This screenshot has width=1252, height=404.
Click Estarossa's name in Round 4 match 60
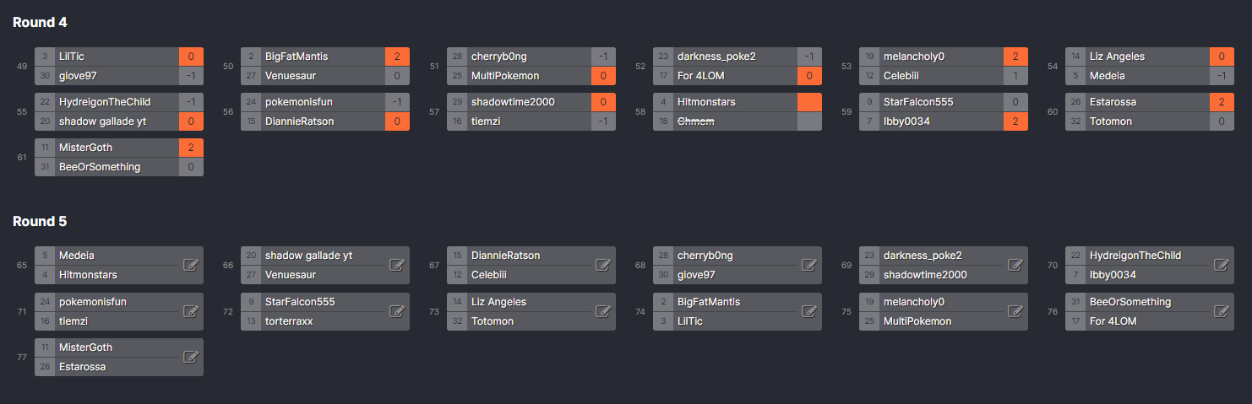click(1114, 102)
